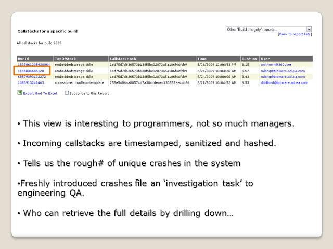Open RunId 1839061338428064 link
The height and width of the screenshot is (249, 333).
[34, 64]
